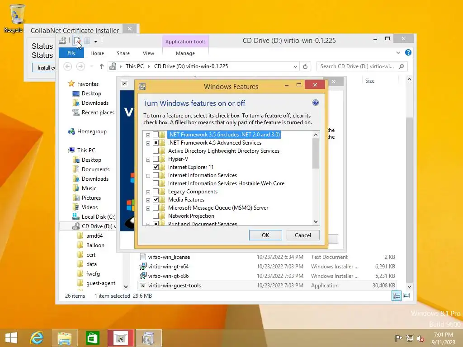
Task: Click the Install button in CollabNet window
Action: pyautogui.click(x=44, y=68)
